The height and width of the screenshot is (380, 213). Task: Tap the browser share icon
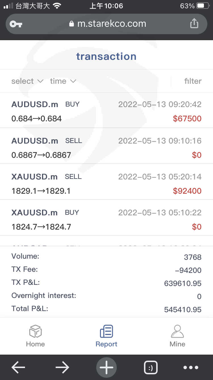pyautogui.click(x=194, y=24)
